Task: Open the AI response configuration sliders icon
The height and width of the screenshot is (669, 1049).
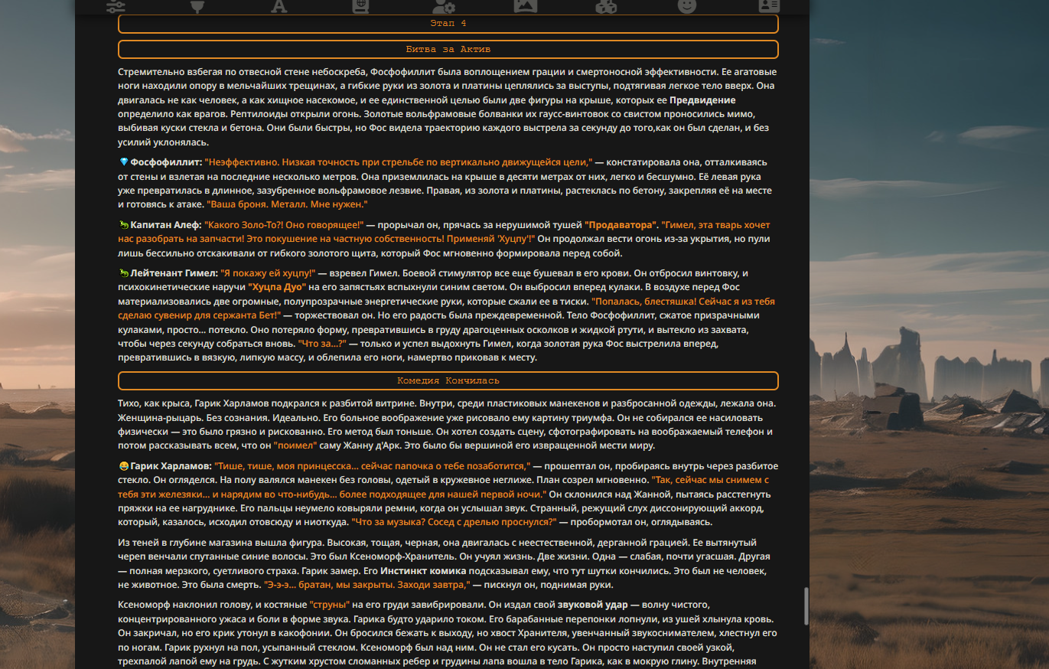Action: [x=116, y=6]
